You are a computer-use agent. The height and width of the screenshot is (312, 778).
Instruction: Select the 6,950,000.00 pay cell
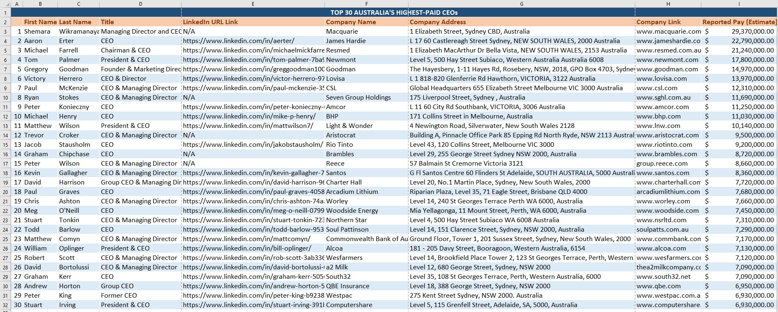coord(739,286)
